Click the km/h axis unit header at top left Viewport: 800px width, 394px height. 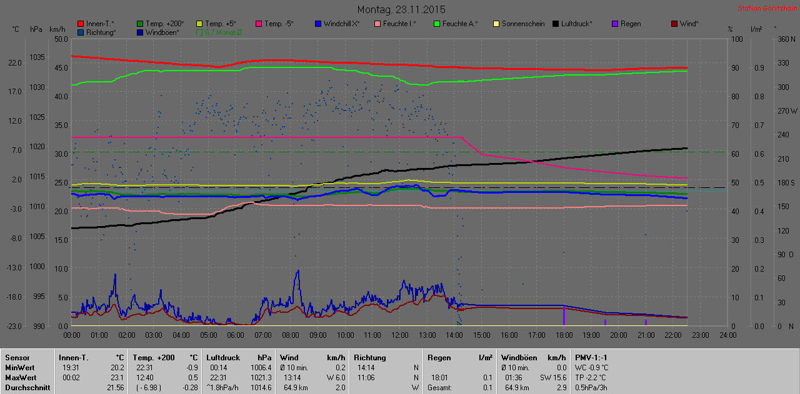[57, 29]
